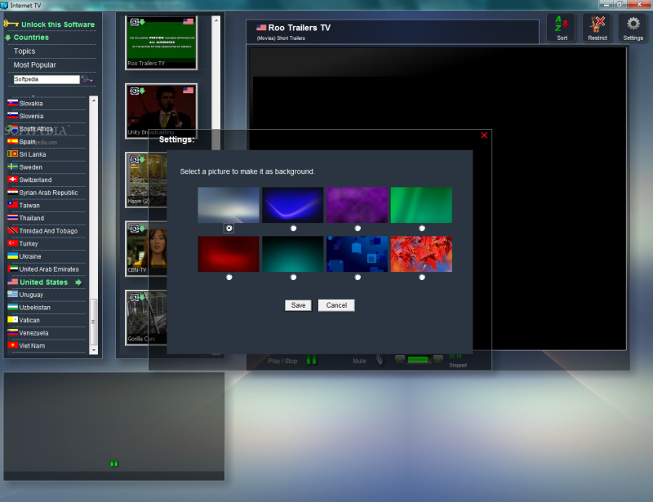Click the US flag beside Roo Trailers TV title
The image size is (653, 502).
(x=261, y=28)
